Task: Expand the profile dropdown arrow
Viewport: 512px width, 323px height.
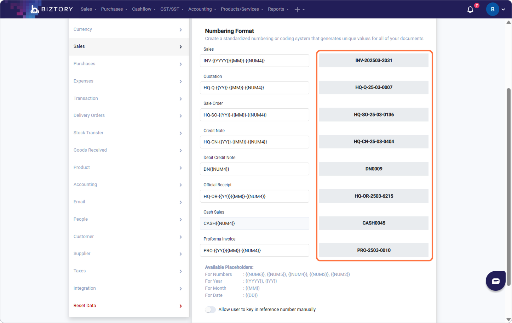Action: [x=503, y=10]
